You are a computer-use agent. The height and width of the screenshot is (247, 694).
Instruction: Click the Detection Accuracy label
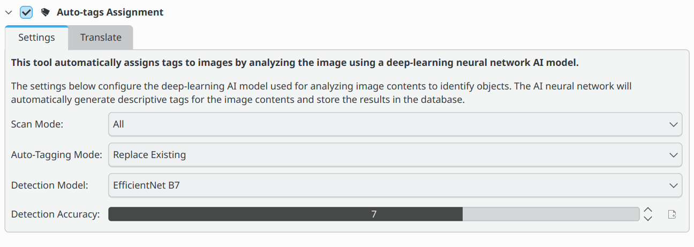pos(55,214)
